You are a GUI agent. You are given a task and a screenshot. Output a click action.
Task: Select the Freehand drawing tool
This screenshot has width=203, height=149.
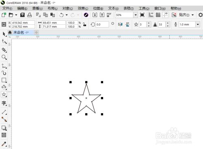[x=4, y=66]
